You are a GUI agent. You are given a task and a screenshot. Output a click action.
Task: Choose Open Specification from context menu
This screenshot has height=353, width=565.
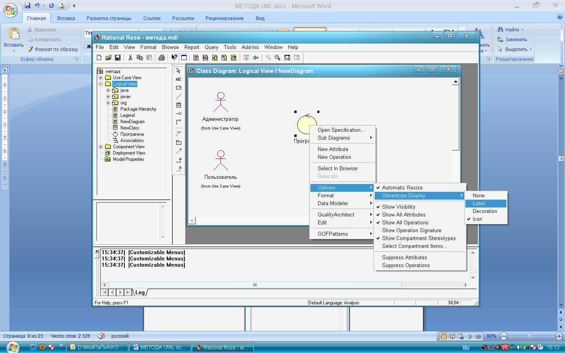(343, 130)
